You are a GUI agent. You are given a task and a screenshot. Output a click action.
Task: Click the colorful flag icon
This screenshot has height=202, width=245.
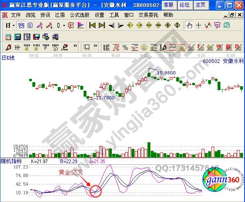(81, 25)
